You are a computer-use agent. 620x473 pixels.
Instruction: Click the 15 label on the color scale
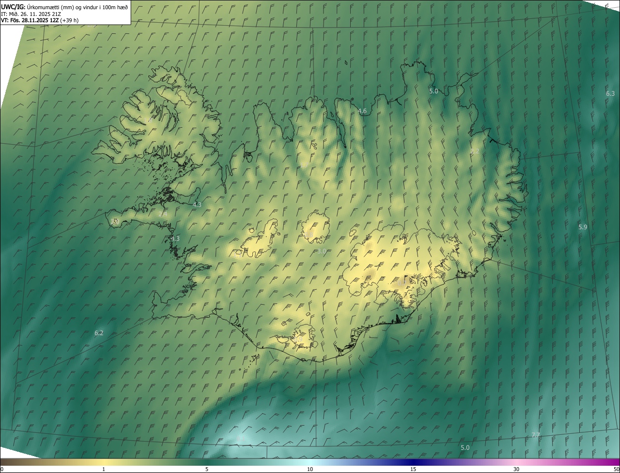click(413, 469)
